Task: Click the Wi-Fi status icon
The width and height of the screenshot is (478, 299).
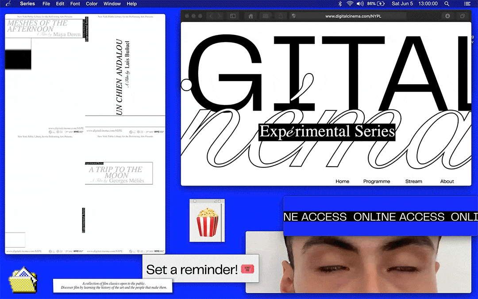Action: [350, 4]
